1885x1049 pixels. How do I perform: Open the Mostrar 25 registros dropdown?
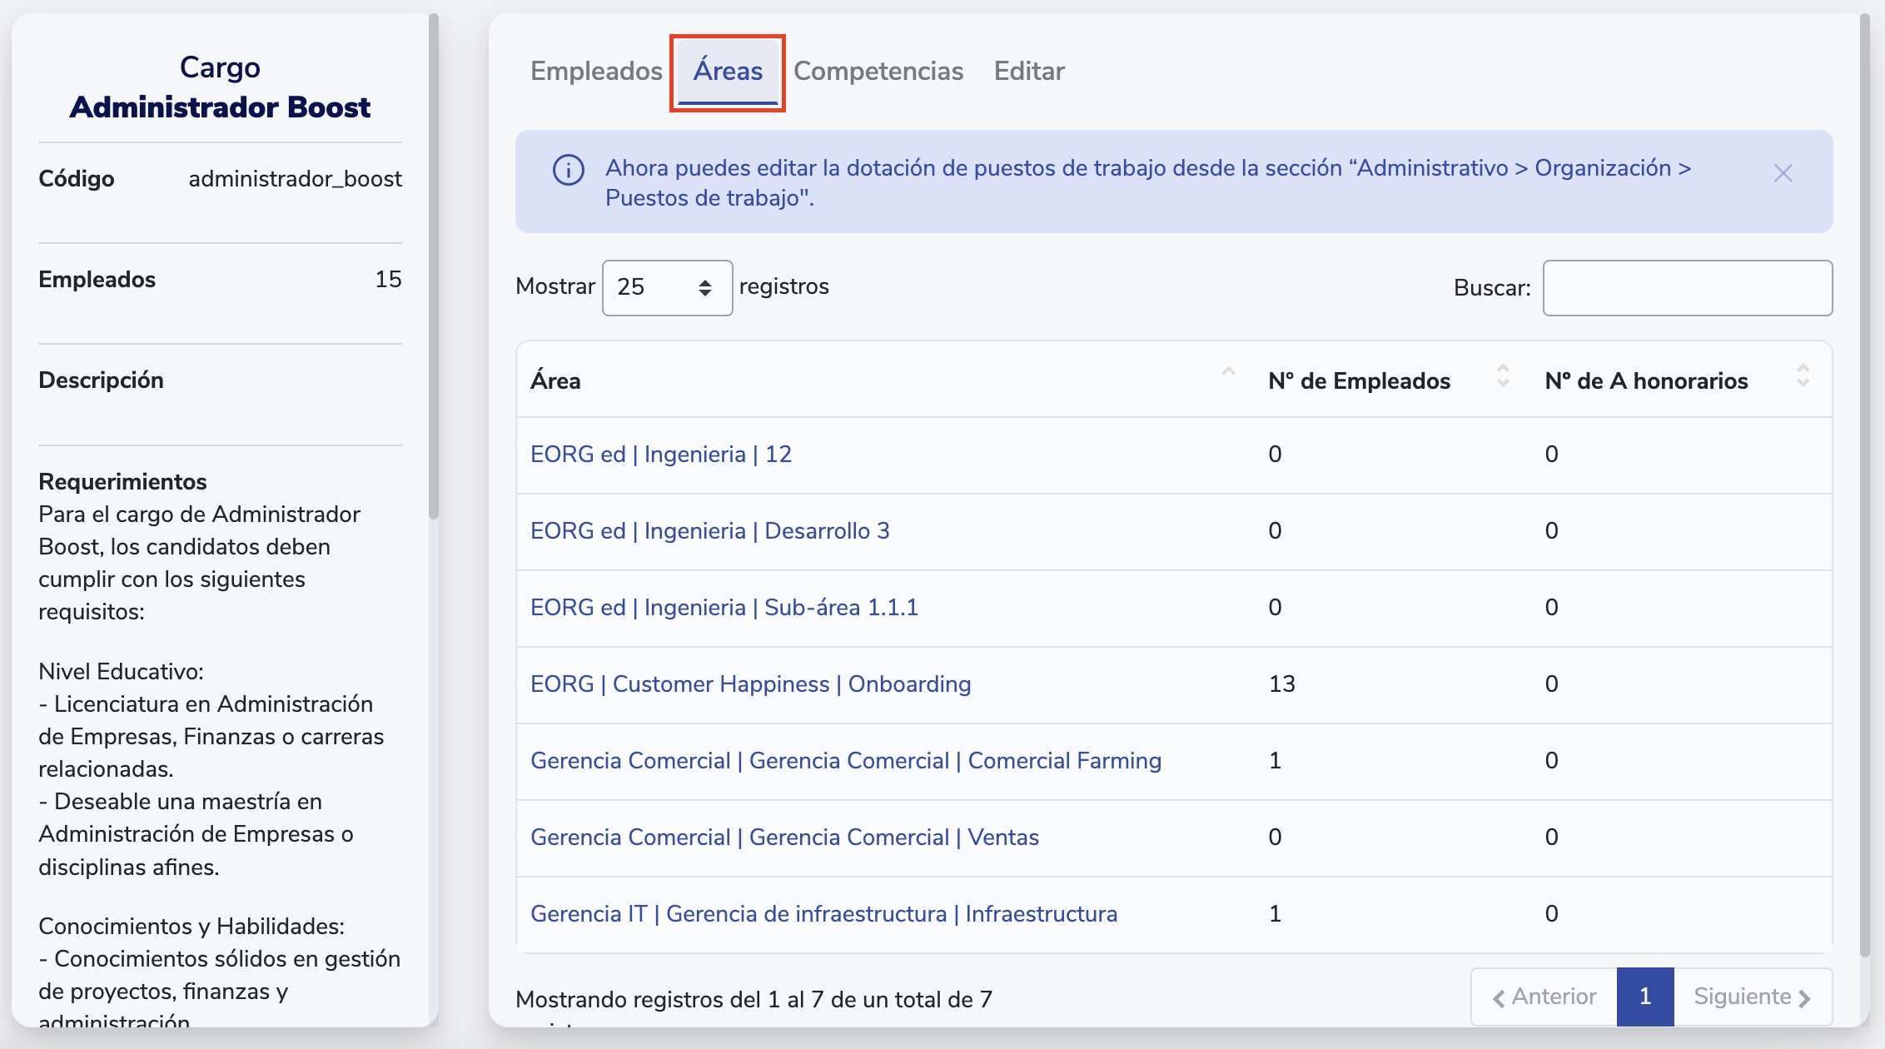click(667, 288)
